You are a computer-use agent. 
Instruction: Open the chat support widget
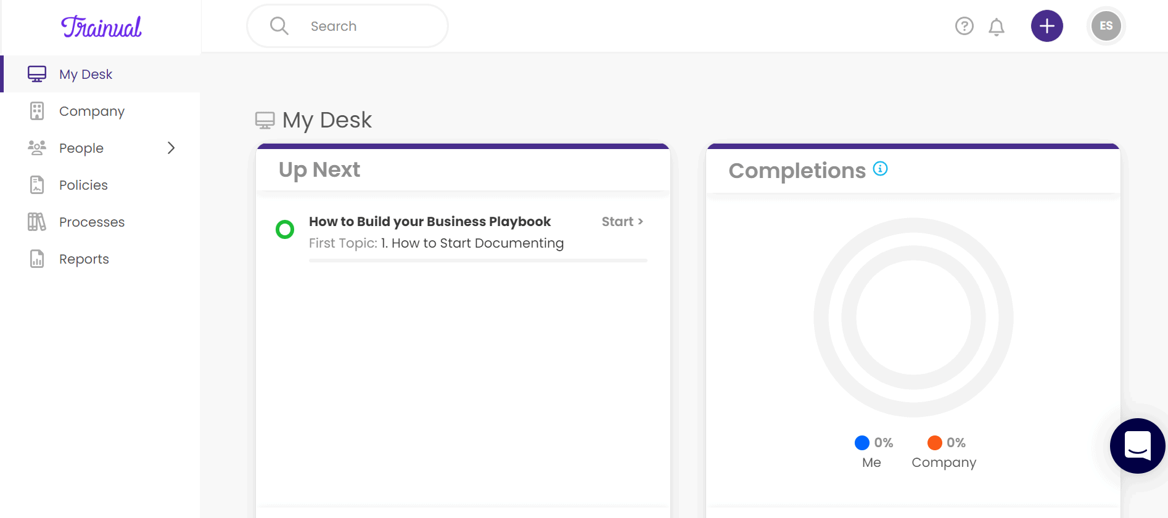[x=1137, y=446]
